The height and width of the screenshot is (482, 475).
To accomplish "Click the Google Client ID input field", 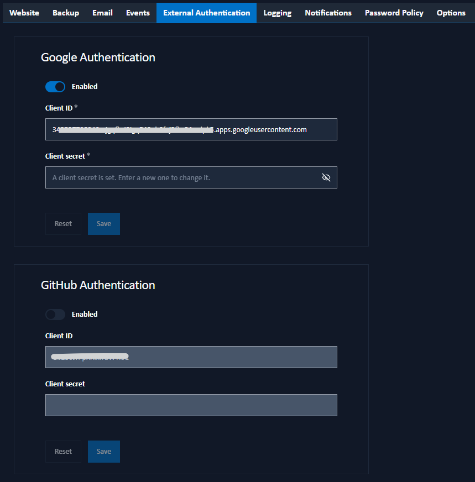I will pos(191,129).
